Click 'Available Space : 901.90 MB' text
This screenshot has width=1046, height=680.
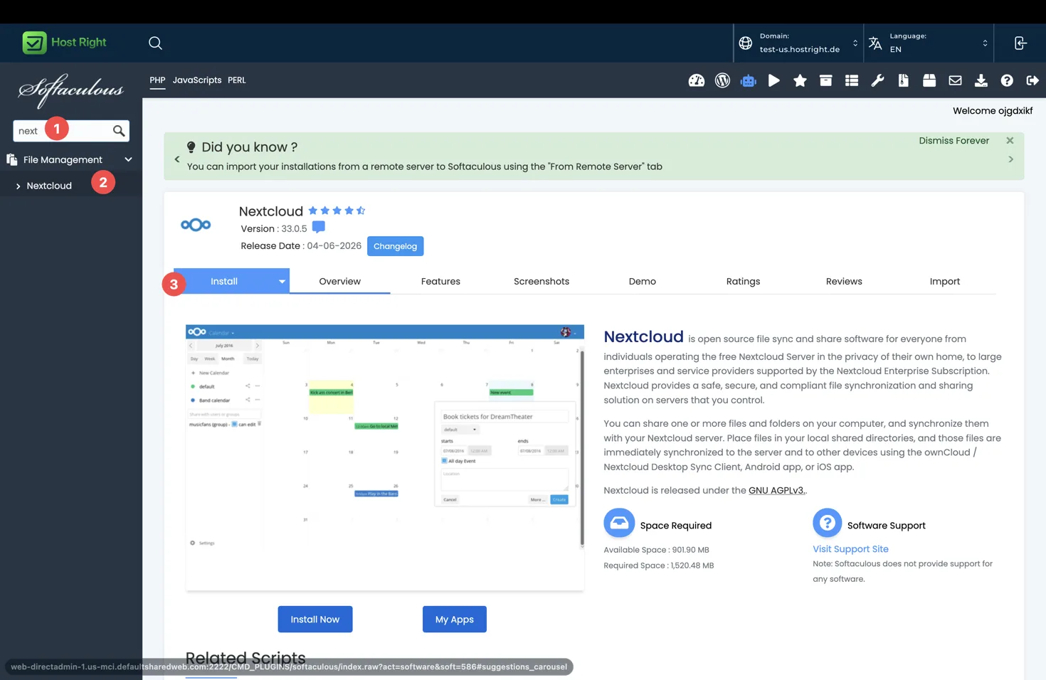[656, 550]
